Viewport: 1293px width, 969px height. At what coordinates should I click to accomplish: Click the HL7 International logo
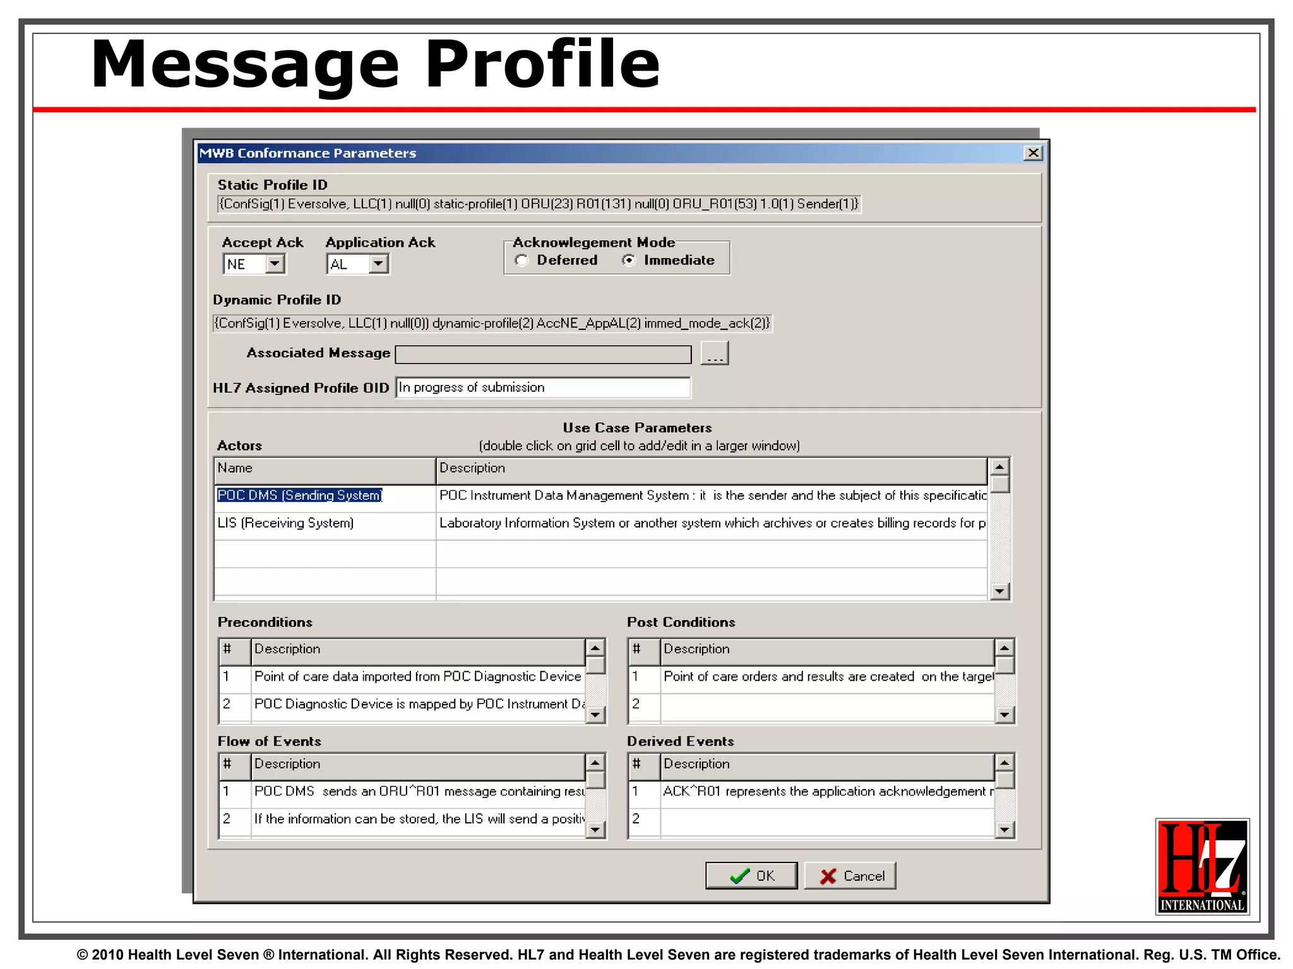pos(1203,866)
